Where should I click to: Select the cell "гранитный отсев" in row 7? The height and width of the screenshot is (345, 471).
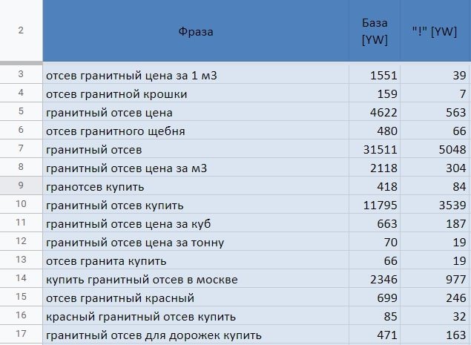coord(196,150)
